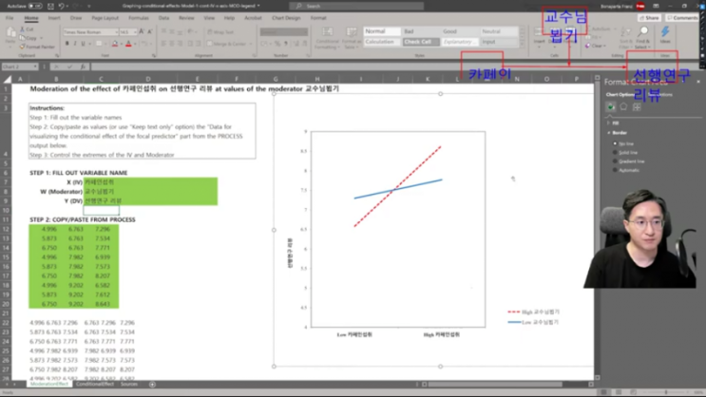This screenshot has width=706, height=397.
Task: Open the Size & Properties panel icon
Action: pyautogui.click(x=637, y=106)
